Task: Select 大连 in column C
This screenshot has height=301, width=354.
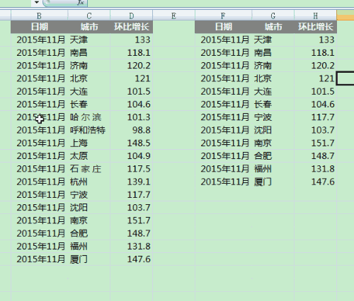Action: tap(89, 91)
